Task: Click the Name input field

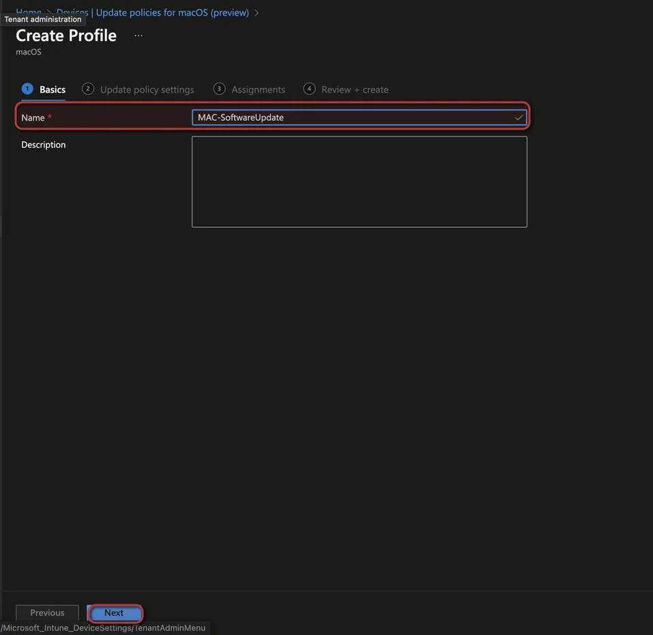Action: [x=360, y=117]
